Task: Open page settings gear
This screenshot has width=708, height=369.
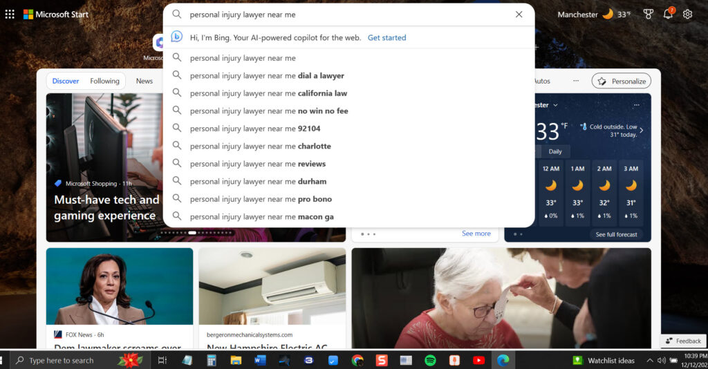Action: point(687,15)
